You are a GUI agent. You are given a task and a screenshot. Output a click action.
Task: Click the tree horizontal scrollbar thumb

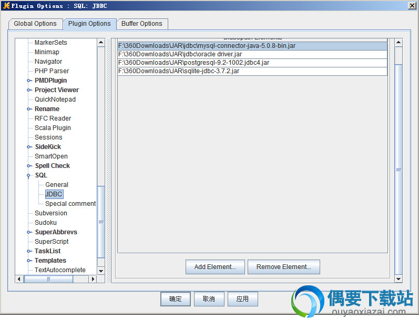pyautogui.click(x=48, y=279)
